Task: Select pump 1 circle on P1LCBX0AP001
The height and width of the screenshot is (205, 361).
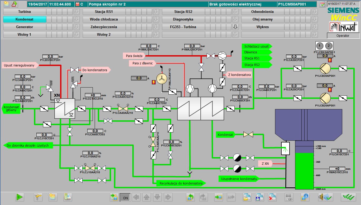Action: click(320, 46)
